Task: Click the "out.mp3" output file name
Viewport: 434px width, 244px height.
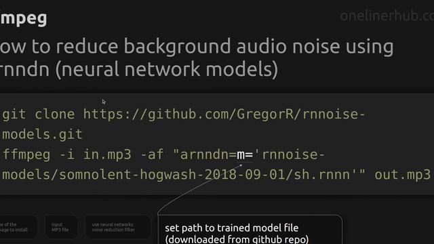Action: [x=403, y=175]
